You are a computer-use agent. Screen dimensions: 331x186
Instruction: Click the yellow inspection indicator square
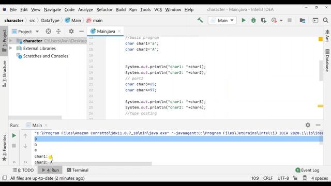[x=321, y=39]
